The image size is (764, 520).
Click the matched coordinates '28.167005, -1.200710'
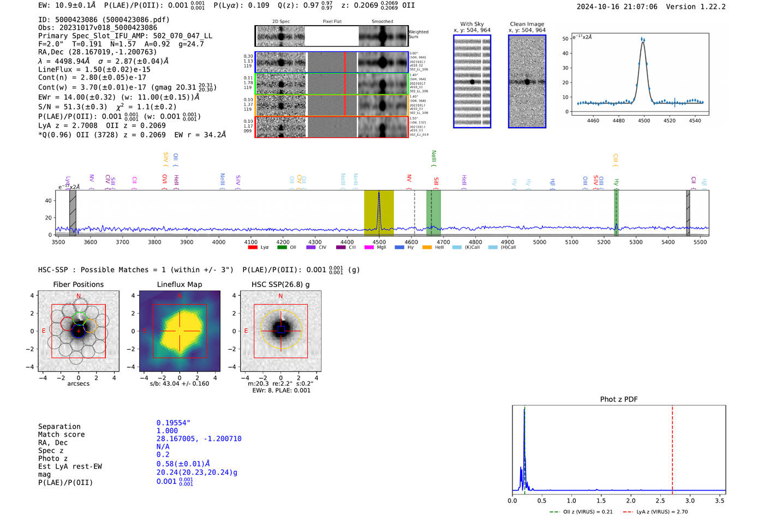point(199,439)
